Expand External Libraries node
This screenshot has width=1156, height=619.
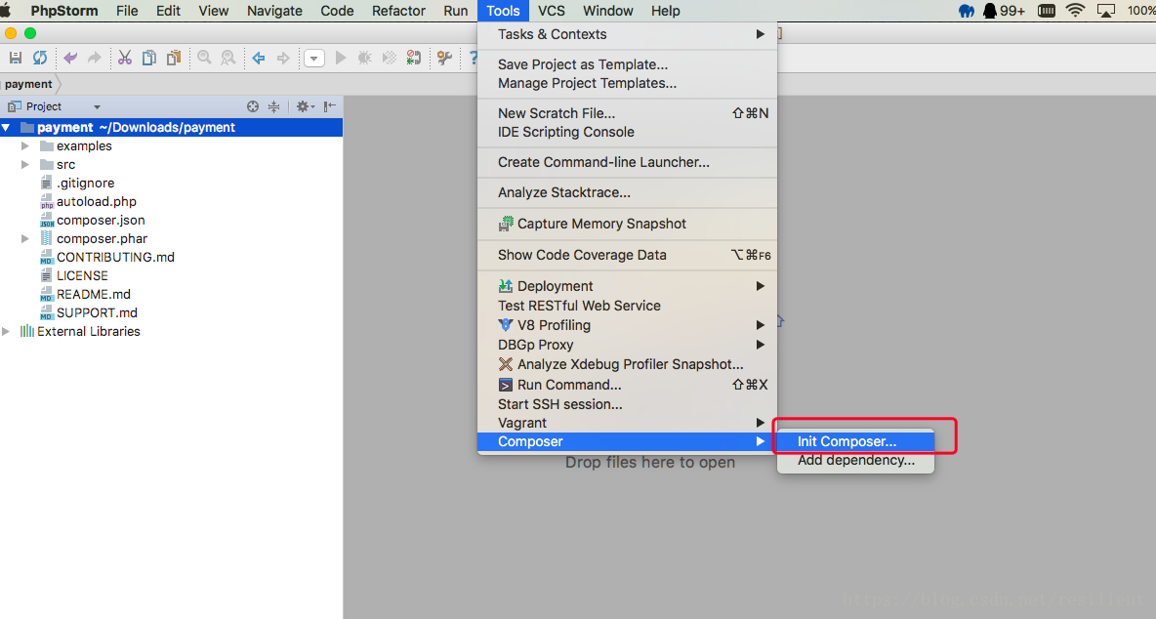[x=6, y=332]
